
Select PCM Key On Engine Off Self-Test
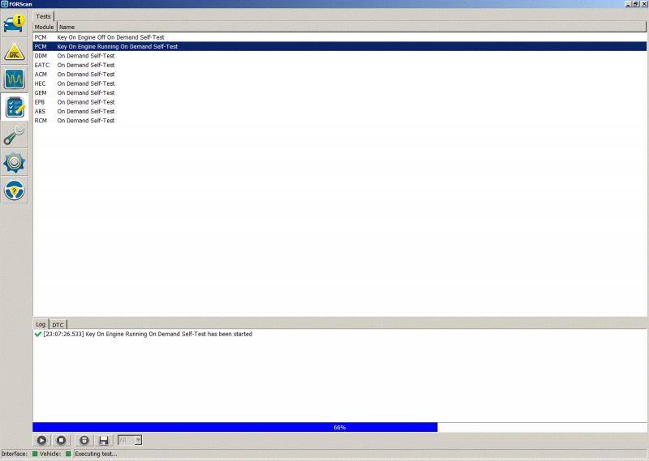tap(110, 37)
